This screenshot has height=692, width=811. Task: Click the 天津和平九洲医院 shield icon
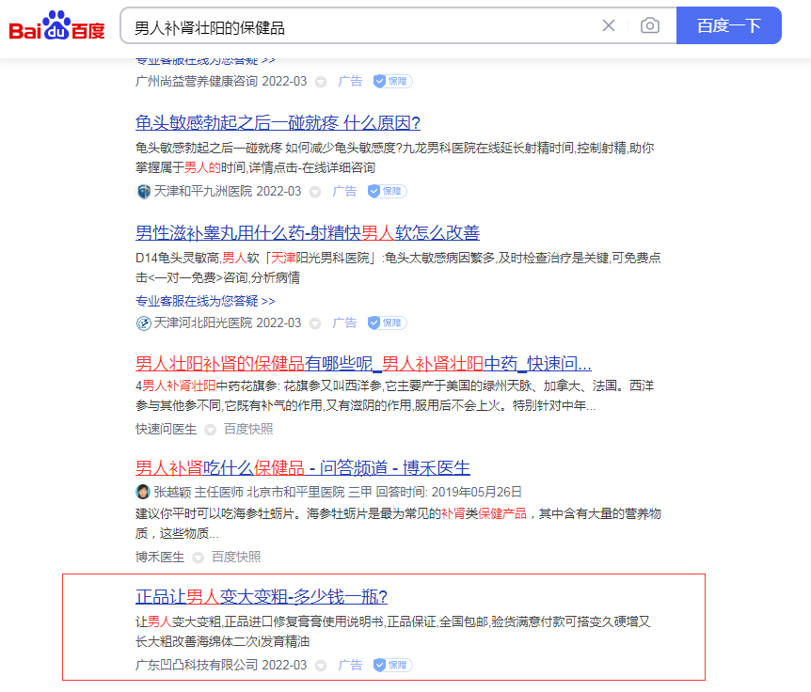143,191
